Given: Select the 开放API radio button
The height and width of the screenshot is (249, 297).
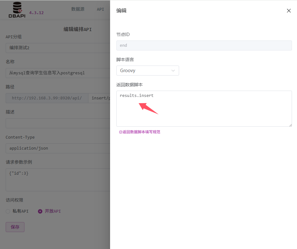Looking at the screenshot, I should pos(40,211).
